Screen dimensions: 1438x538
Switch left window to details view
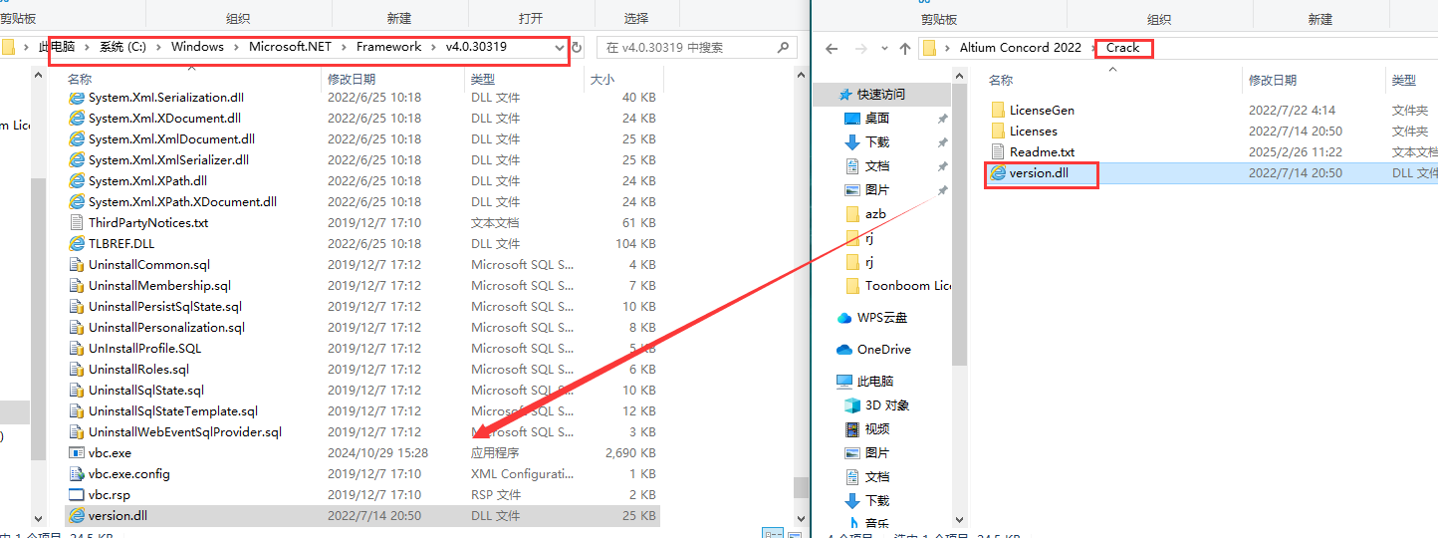pyautogui.click(x=772, y=534)
